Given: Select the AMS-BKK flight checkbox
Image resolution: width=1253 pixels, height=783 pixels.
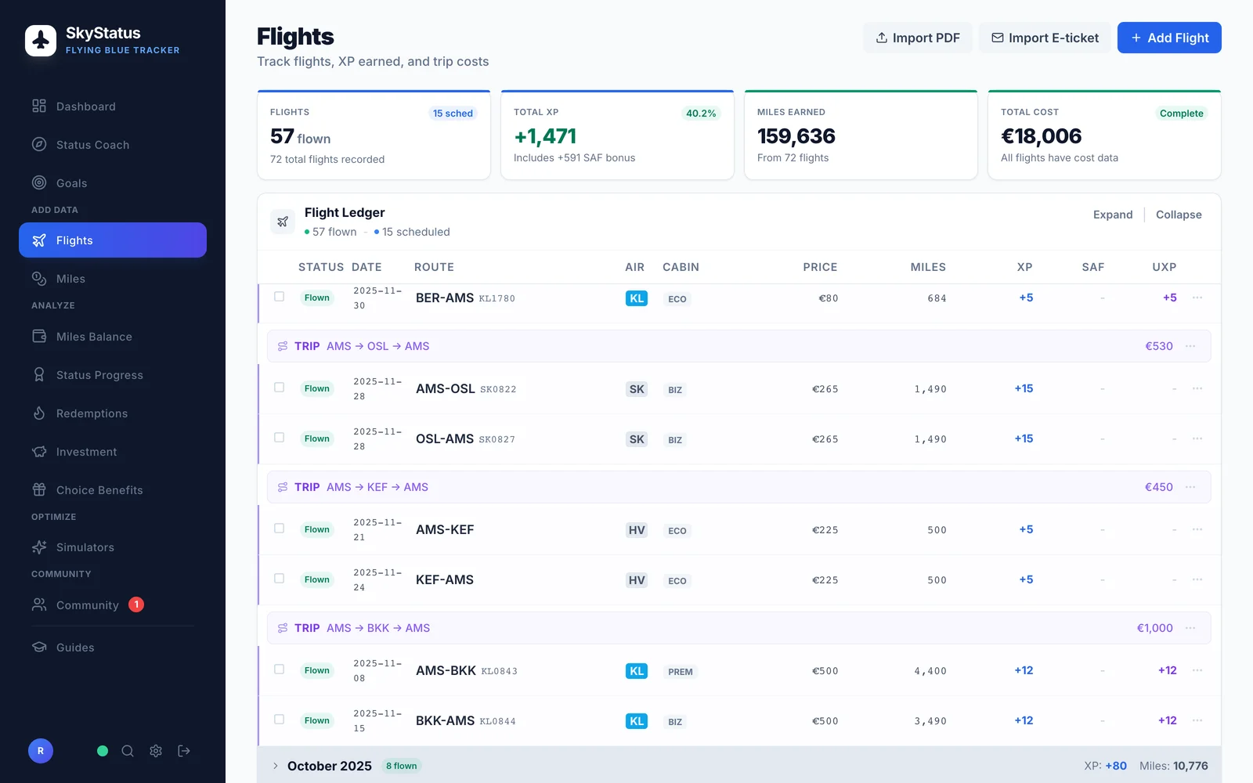Looking at the screenshot, I should (x=279, y=669).
